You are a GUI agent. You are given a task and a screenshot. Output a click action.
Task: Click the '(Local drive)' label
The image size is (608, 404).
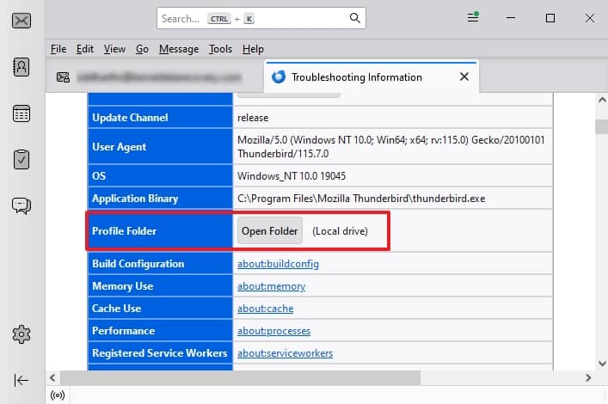[x=340, y=231]
